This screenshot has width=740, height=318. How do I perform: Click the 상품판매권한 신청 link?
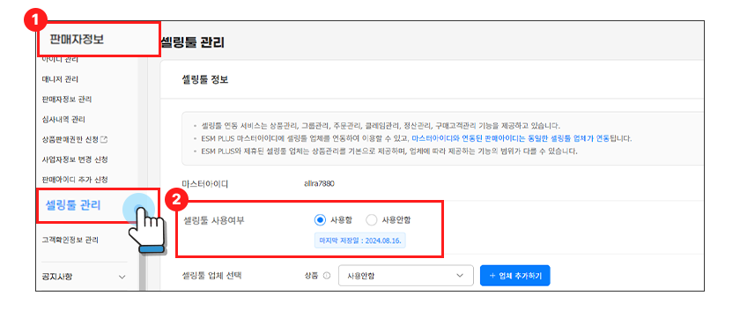tap(70, 139)
